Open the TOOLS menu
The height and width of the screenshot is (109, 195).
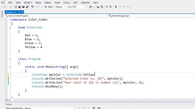point(66,3)
